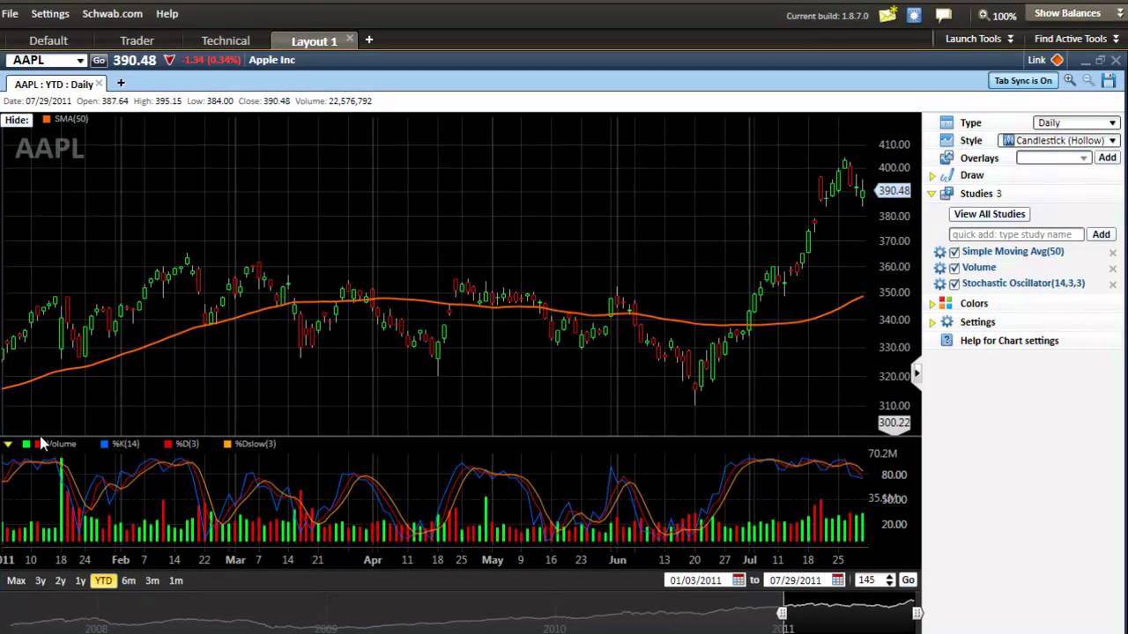Expand the Settings section in chart panel
The width and height of the screenshot is (1128, 634).
(x=932, y=322)
